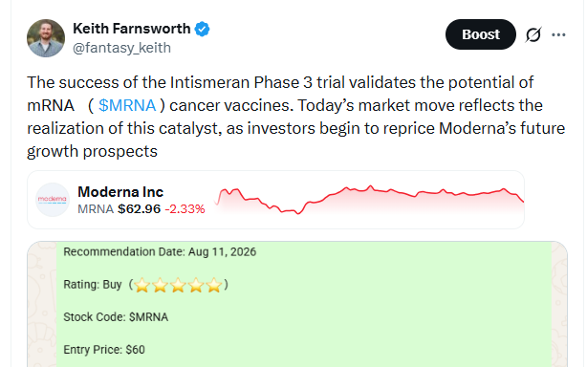Open the three-dot more options menu

point(558,34)
